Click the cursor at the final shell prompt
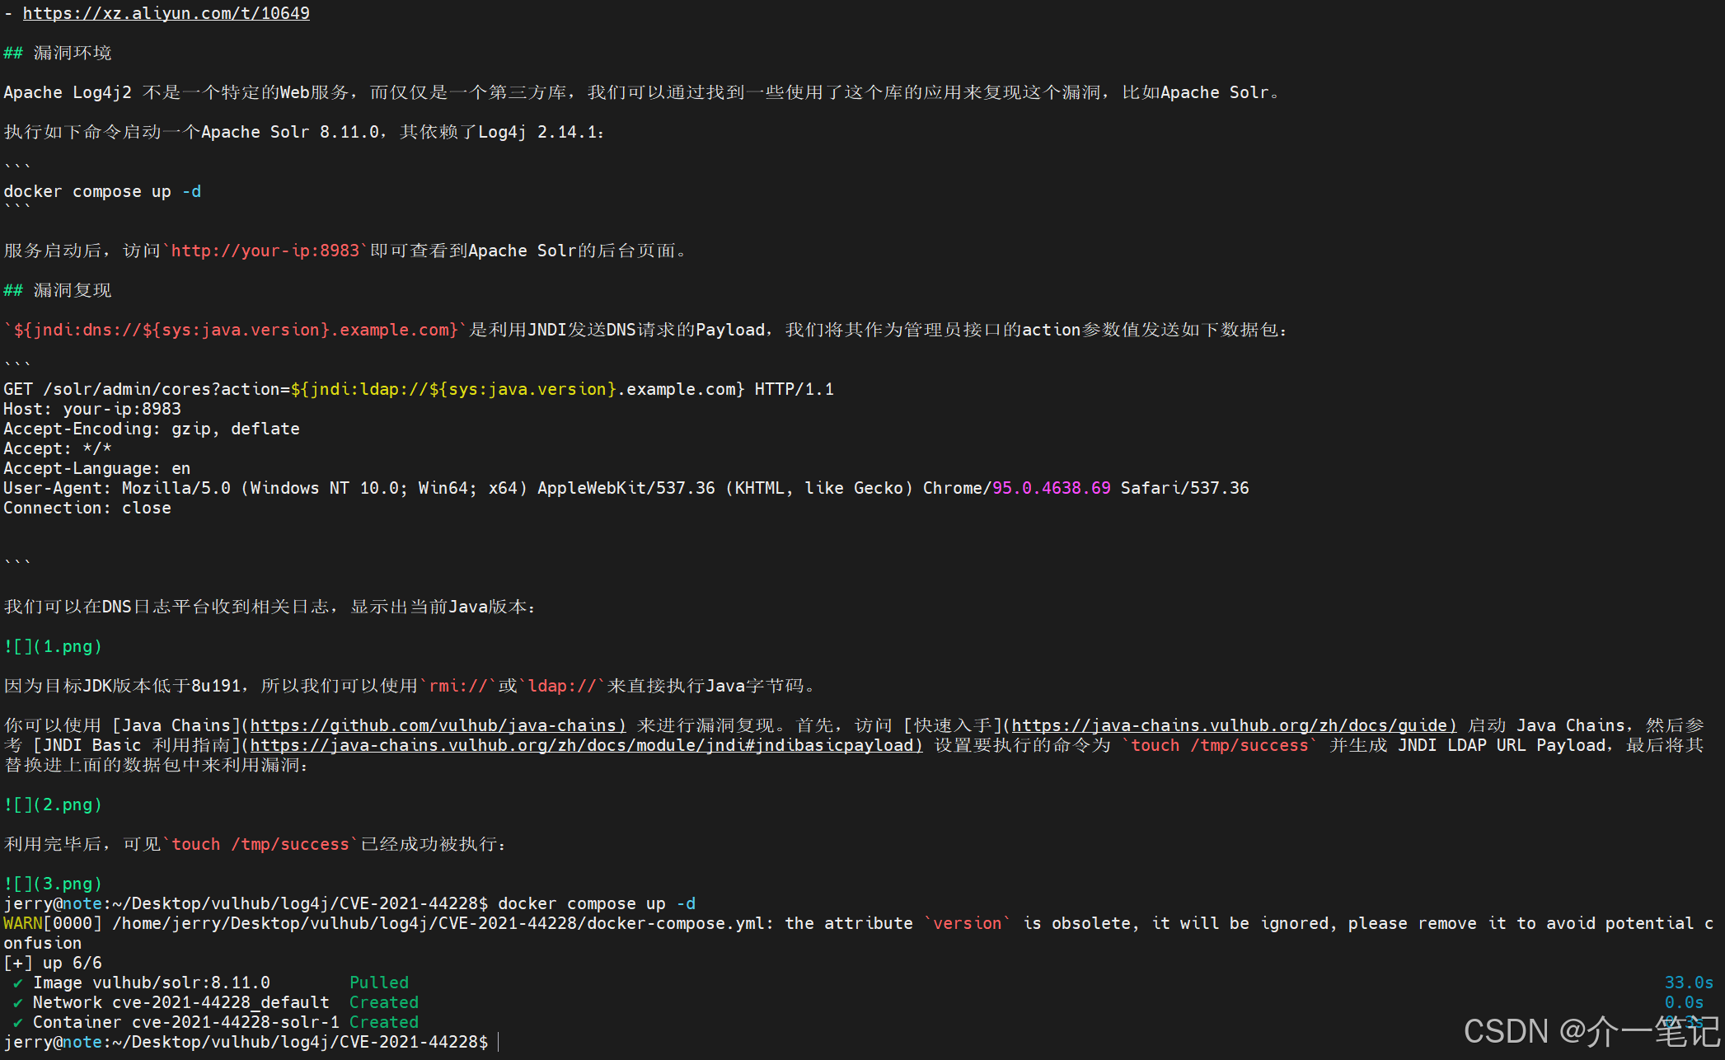Screen dimensions: 1725x1060 click(499, 1043)
